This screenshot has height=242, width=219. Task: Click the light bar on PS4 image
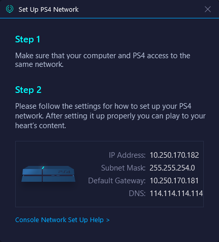(43, 167)
